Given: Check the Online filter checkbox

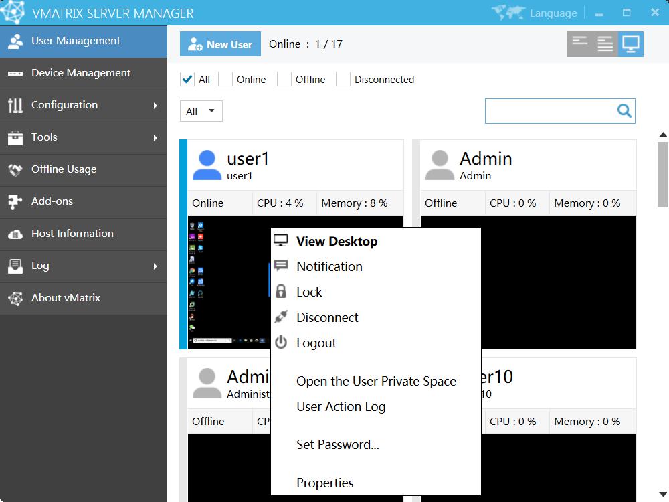Looking at the screenshot, I should pyautogui.click(x=225, y=79).
